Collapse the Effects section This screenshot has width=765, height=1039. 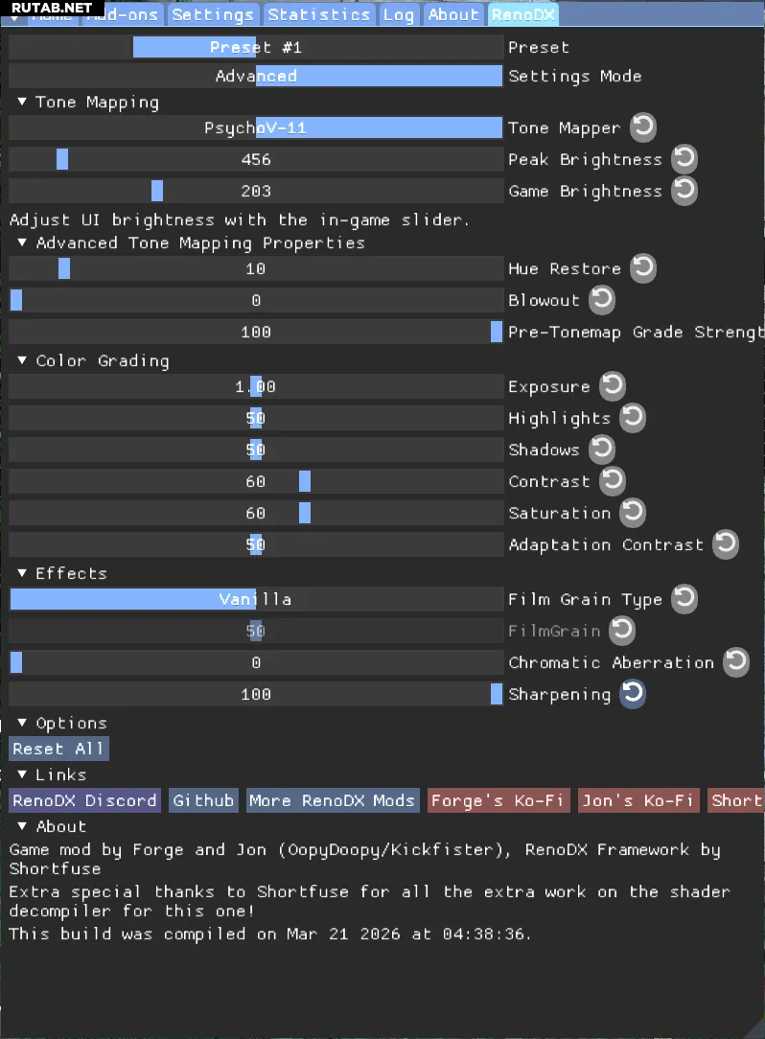tap(22, 573)
